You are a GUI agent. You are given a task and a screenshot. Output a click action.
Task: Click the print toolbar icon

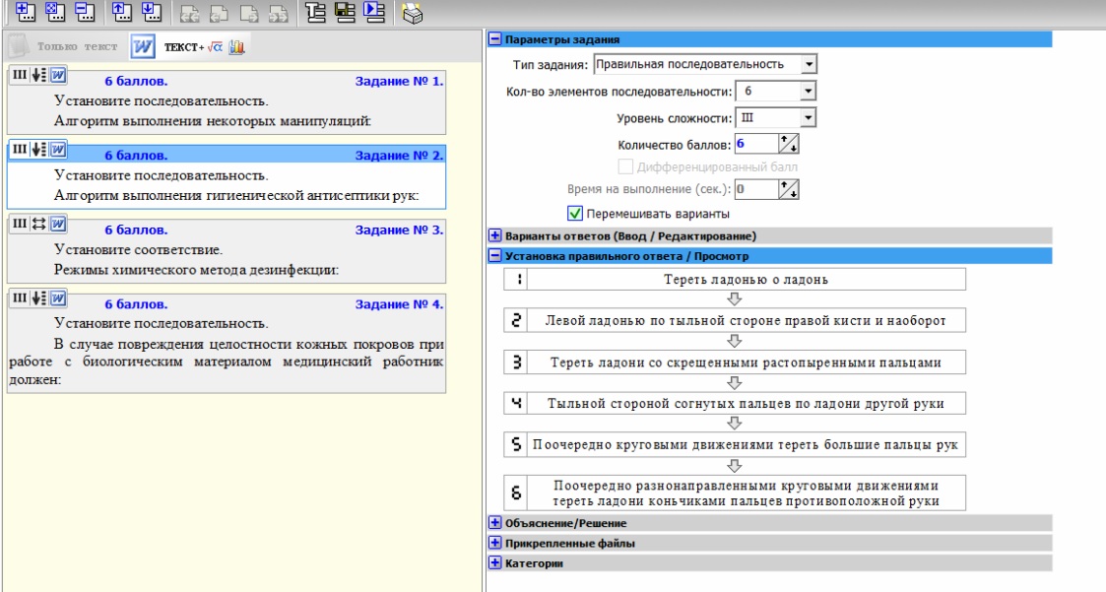coord(413,14)
